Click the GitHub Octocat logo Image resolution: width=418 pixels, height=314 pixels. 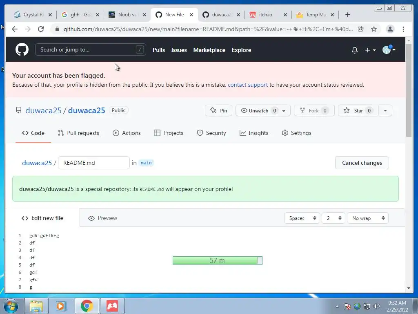coord(22,49)
